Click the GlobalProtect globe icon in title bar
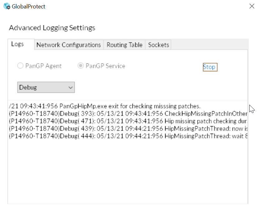 [x=7, y=6]
